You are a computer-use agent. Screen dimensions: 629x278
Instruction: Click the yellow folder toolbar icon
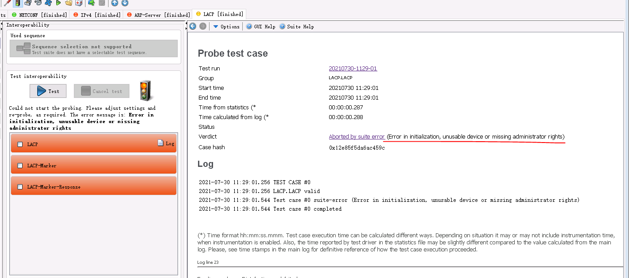pos(69,3)
